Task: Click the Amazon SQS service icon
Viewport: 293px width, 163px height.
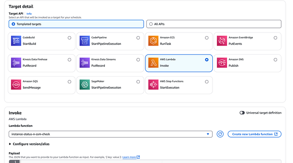Action: (16, 85)
